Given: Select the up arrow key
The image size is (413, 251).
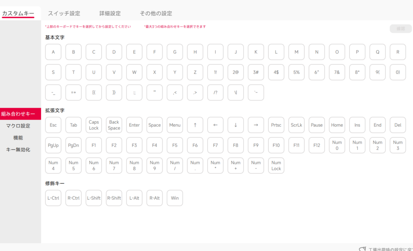Looking at the screenshot, I should (x=195, y=125).
